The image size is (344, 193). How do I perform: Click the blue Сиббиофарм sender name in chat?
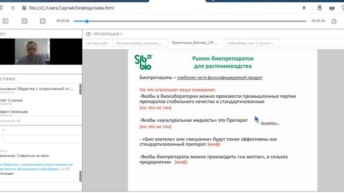pos(36,167)
